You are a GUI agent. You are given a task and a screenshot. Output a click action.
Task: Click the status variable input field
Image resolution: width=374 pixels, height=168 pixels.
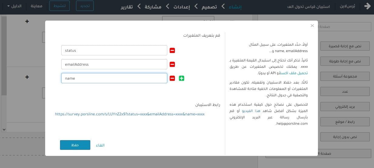tap(114, 50)
